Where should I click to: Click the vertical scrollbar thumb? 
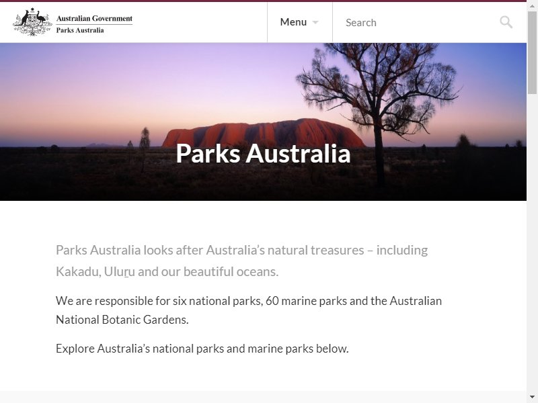coord(532,52)
